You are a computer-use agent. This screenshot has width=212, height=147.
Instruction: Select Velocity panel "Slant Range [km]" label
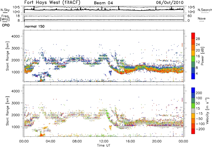(x=7, y=111)
